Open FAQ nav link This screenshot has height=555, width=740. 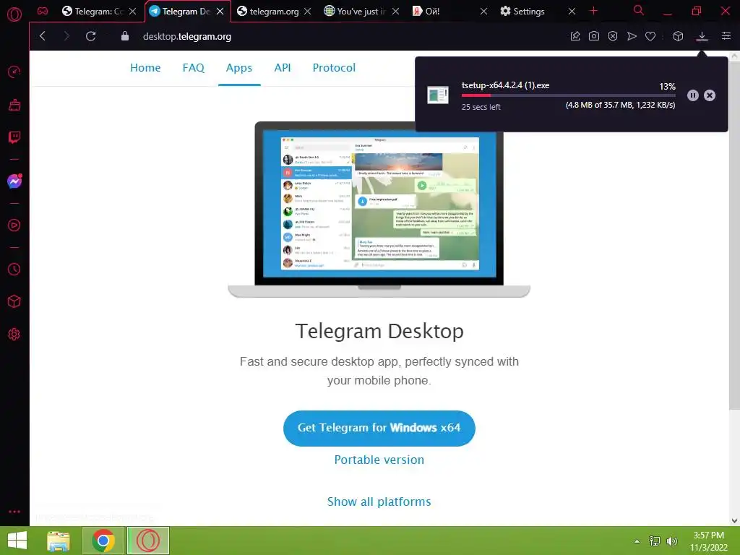pos(194,67)
